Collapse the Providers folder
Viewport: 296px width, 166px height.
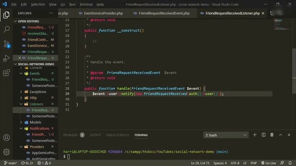tap(21, 147)
